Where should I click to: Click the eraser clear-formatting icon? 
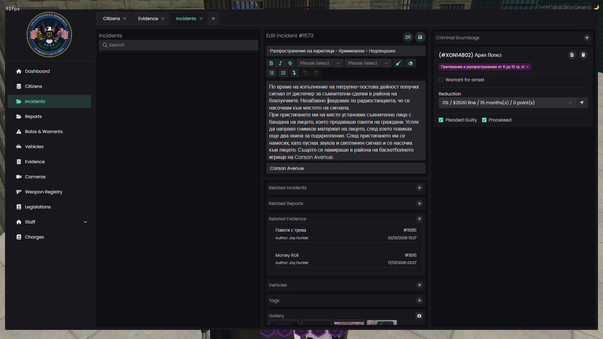[x=410, y=63]
